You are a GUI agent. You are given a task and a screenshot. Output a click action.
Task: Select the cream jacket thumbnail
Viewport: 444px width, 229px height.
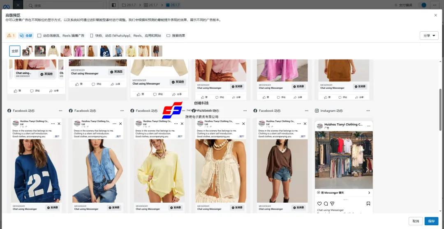(53, 51)
